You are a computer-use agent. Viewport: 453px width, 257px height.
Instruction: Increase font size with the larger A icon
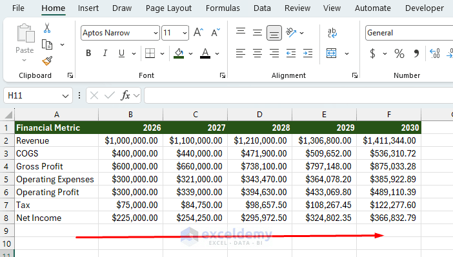pyautogui.click(x=199, y=33)
